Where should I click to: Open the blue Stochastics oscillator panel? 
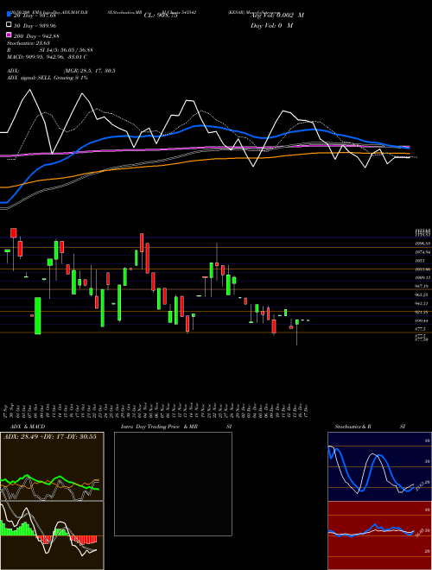379,466
